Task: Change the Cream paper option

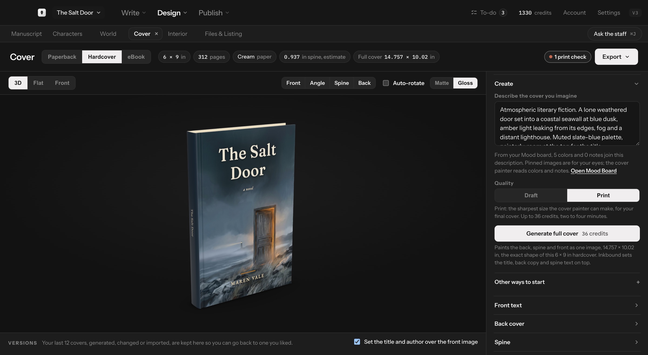Action: tap(254, 57)
